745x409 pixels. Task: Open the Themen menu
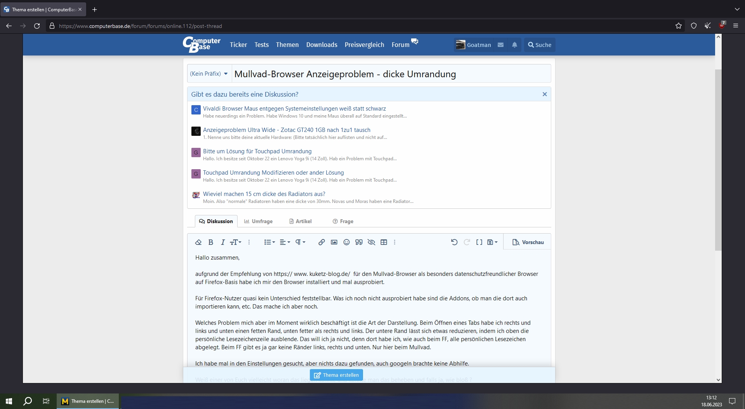[287, 45]
